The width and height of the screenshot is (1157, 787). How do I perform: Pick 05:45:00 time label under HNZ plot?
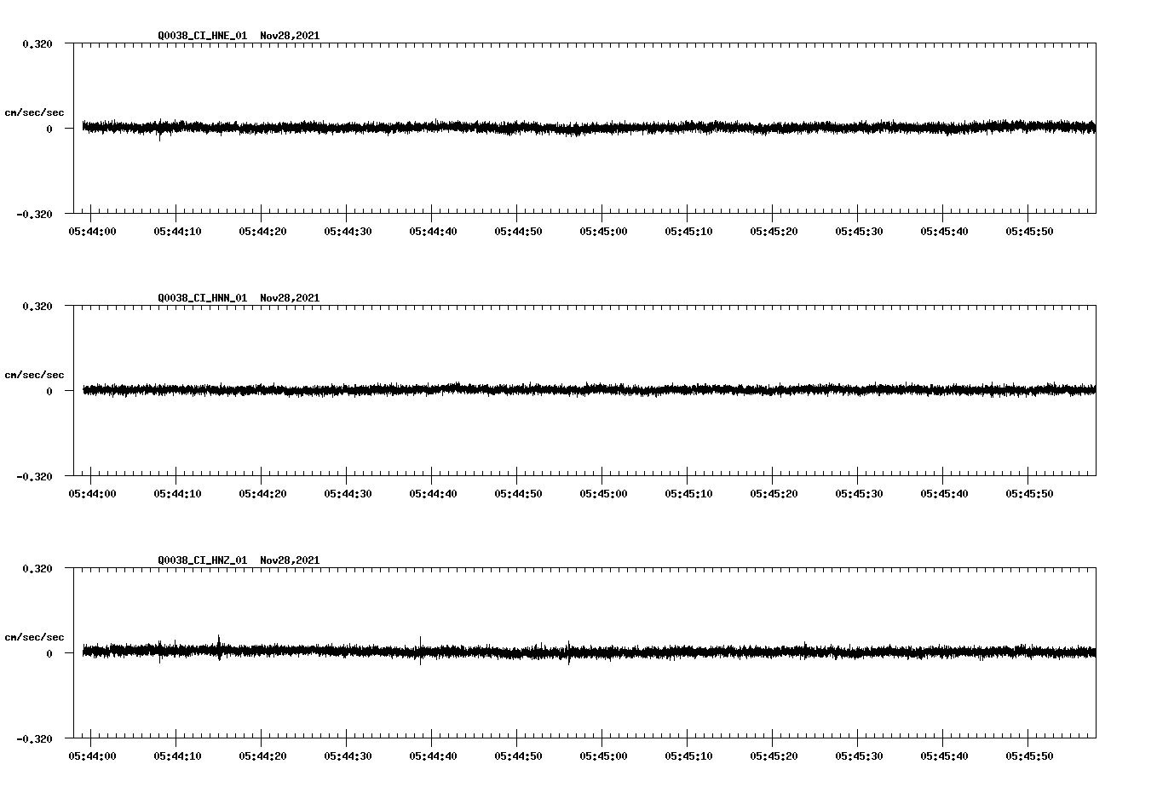[x=603, y=756]
